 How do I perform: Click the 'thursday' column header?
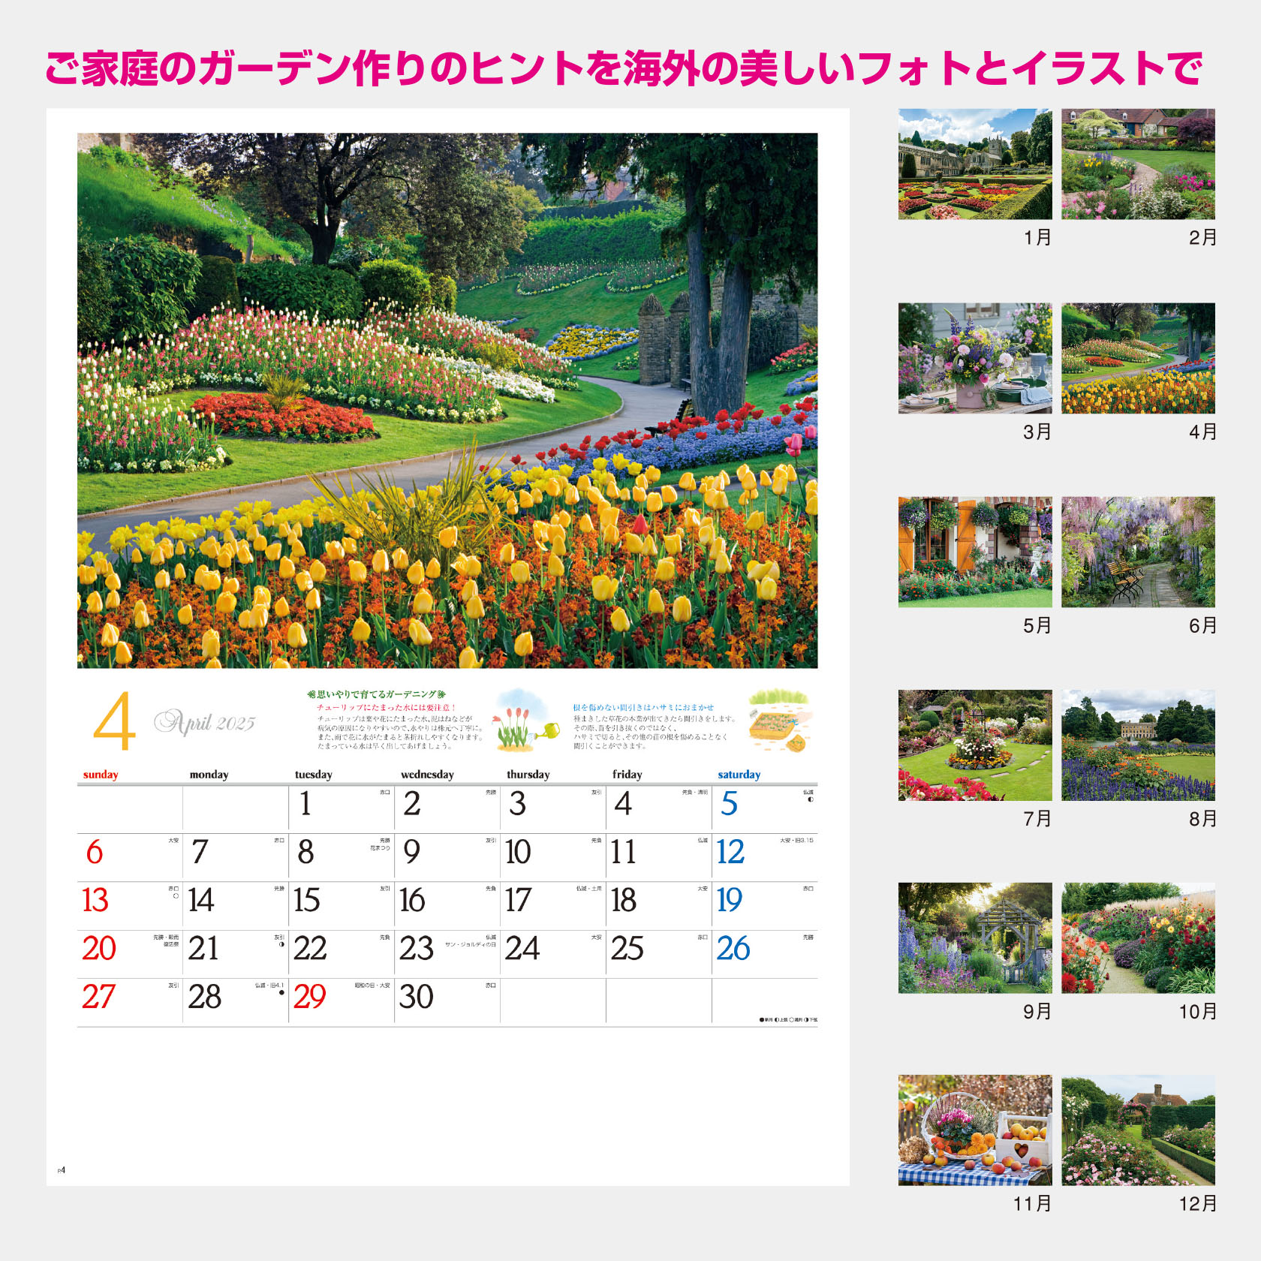point(528,775)
